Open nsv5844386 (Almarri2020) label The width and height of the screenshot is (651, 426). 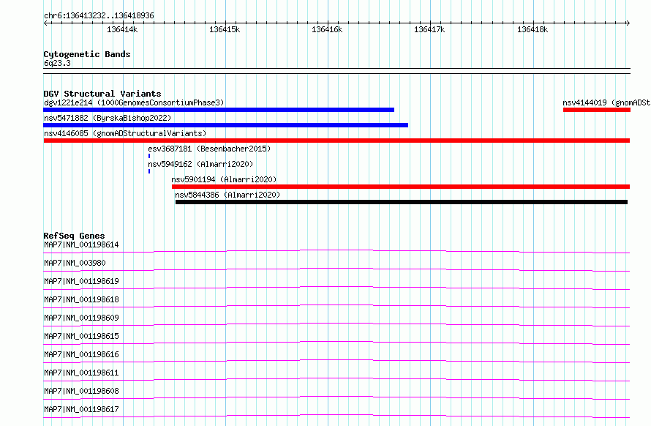coord(227,195)
